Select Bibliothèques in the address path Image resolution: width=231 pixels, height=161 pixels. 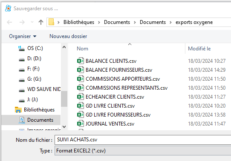pos(79,22)
